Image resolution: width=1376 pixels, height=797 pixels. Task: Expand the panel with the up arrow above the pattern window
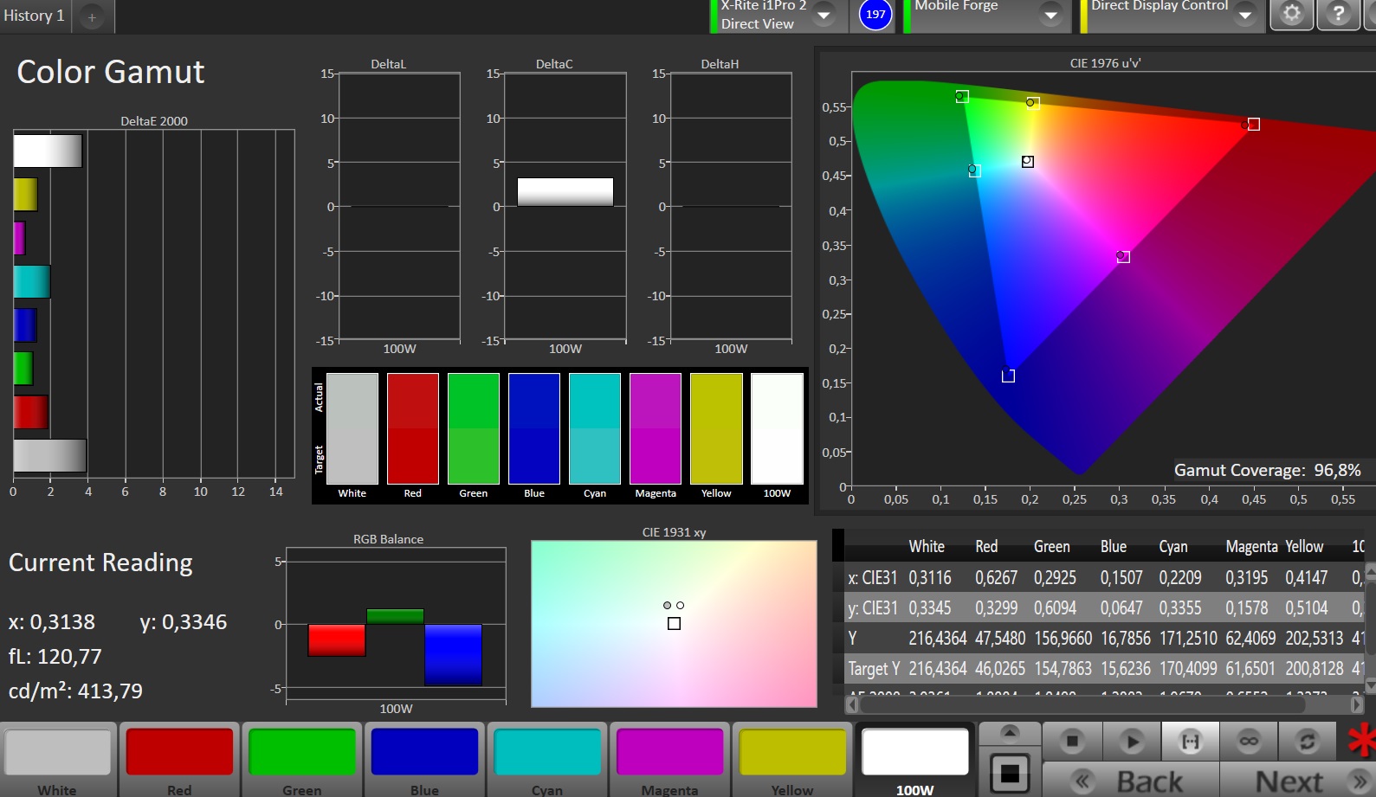[1010, 733]
